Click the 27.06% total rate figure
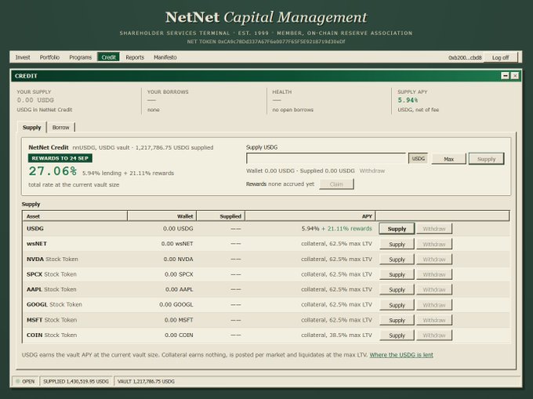Screen dimensions: 533x399 click(x=53, y=171)
